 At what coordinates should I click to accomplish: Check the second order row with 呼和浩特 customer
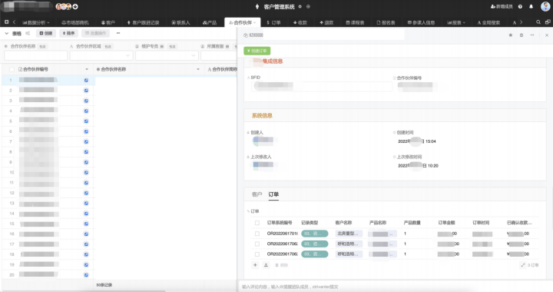[257, 244]
